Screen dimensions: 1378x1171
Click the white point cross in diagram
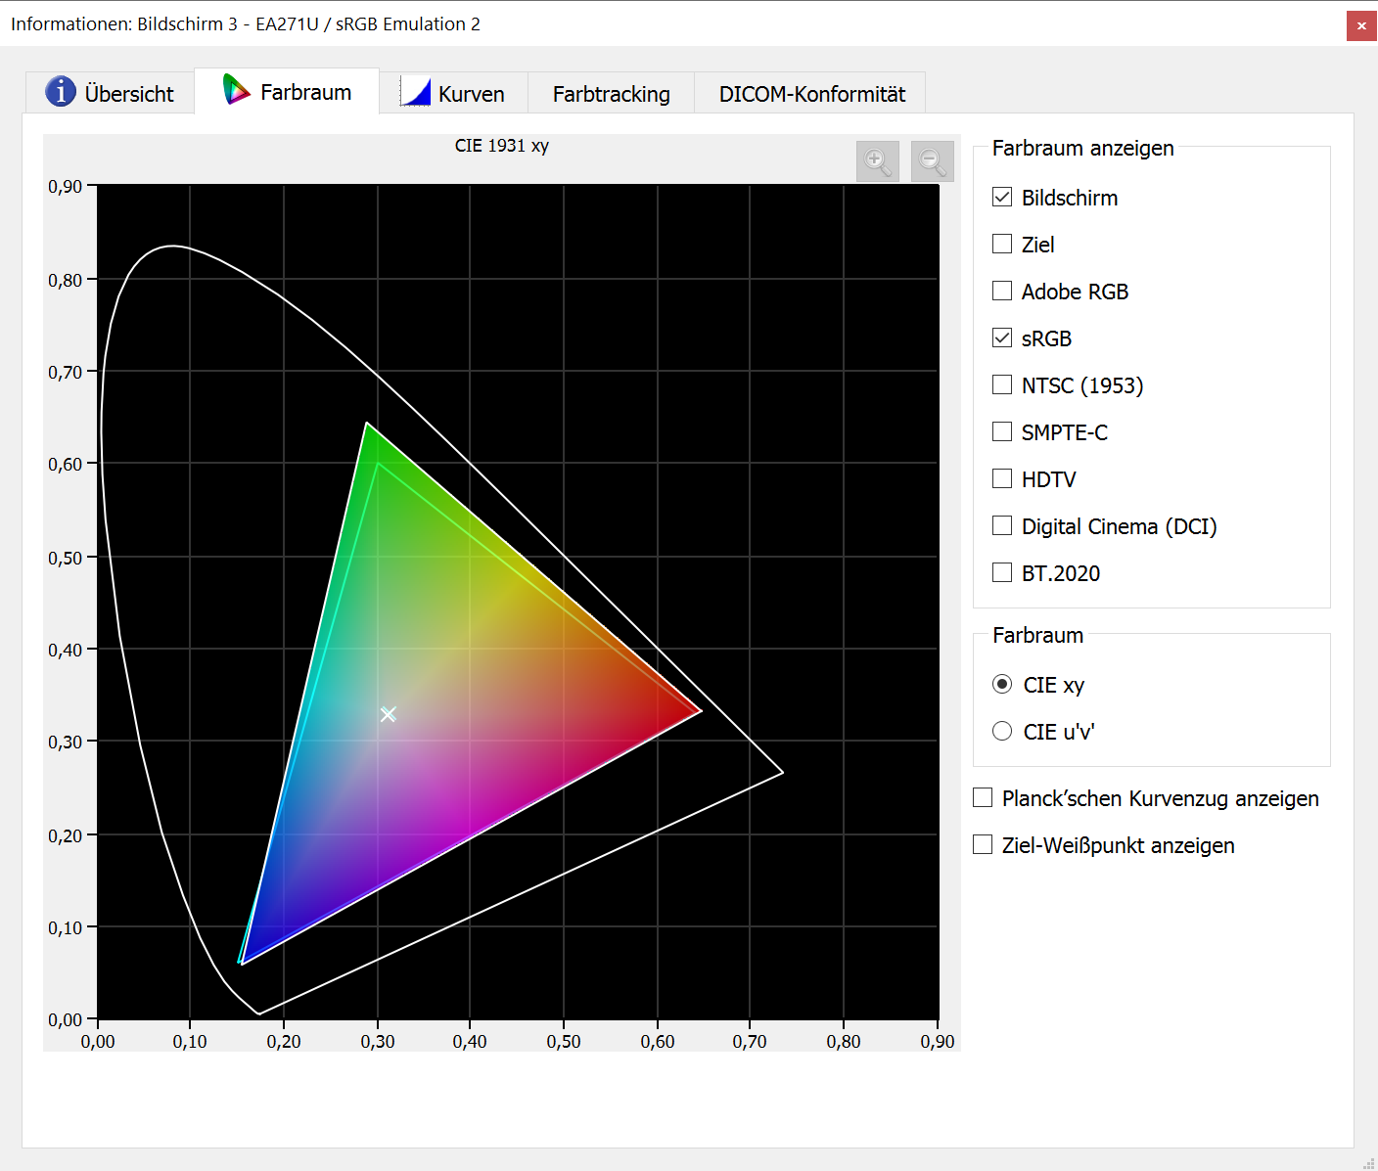click(x=388, y=714)
